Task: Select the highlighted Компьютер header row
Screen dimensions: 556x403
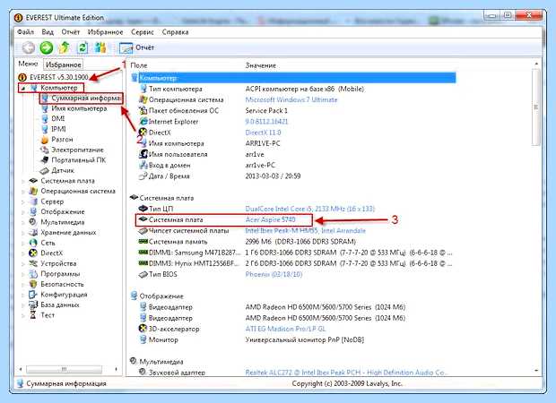Action: tap(293, 78)
